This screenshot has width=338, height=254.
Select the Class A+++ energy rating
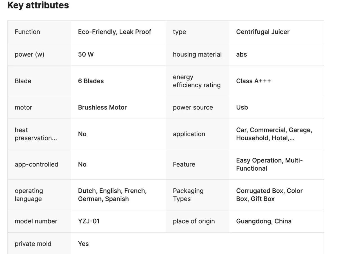coord(253,81)
